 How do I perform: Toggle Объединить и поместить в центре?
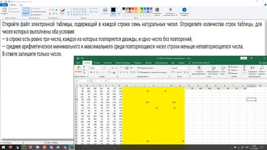pos(152,72)
